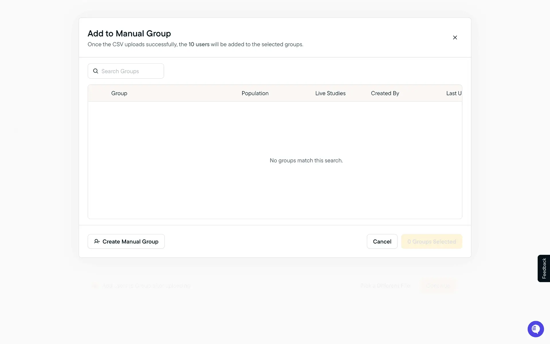
Task: Click the truncated Last U column header
Action: pyautogui.click(x=453, y=93)
